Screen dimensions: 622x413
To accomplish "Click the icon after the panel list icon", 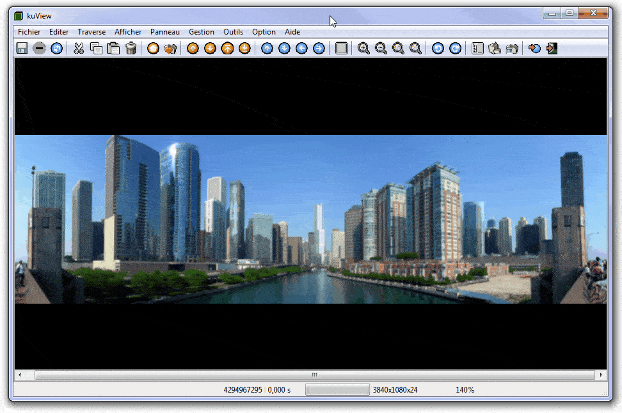I will click(495, 49).
